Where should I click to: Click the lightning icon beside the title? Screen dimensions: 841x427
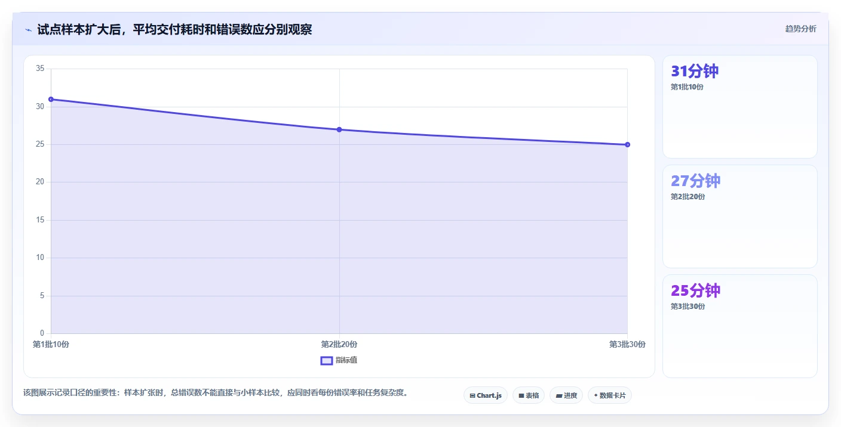click(29, 30)
